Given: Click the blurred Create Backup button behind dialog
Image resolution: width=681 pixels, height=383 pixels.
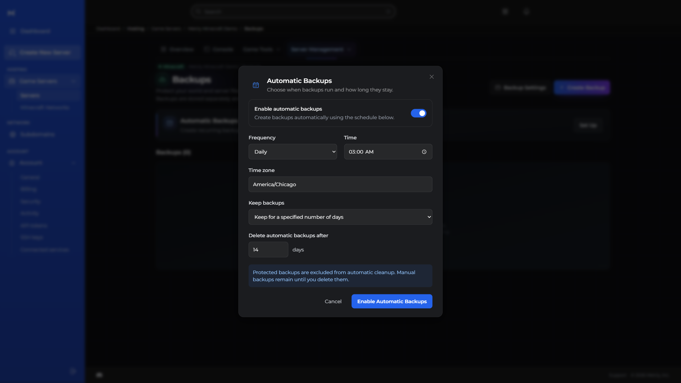Looking at the screenshot, I should 582,88.
